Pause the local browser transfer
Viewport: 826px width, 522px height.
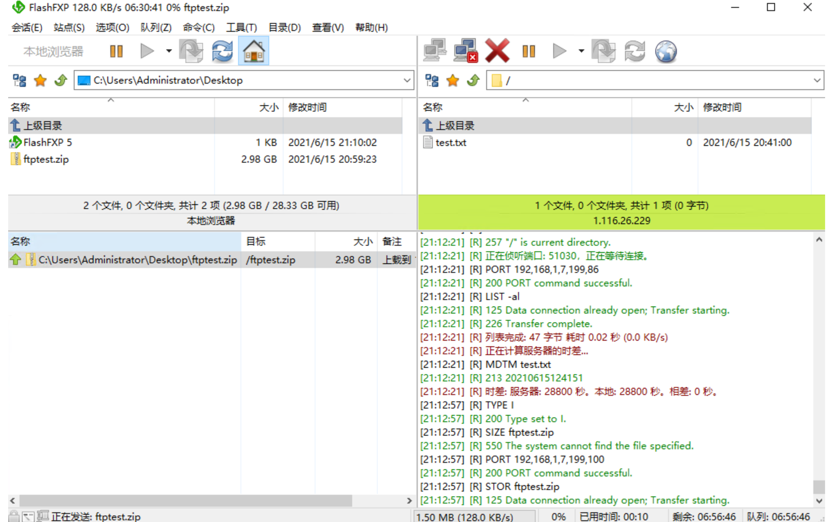click(x=116, y=51)
